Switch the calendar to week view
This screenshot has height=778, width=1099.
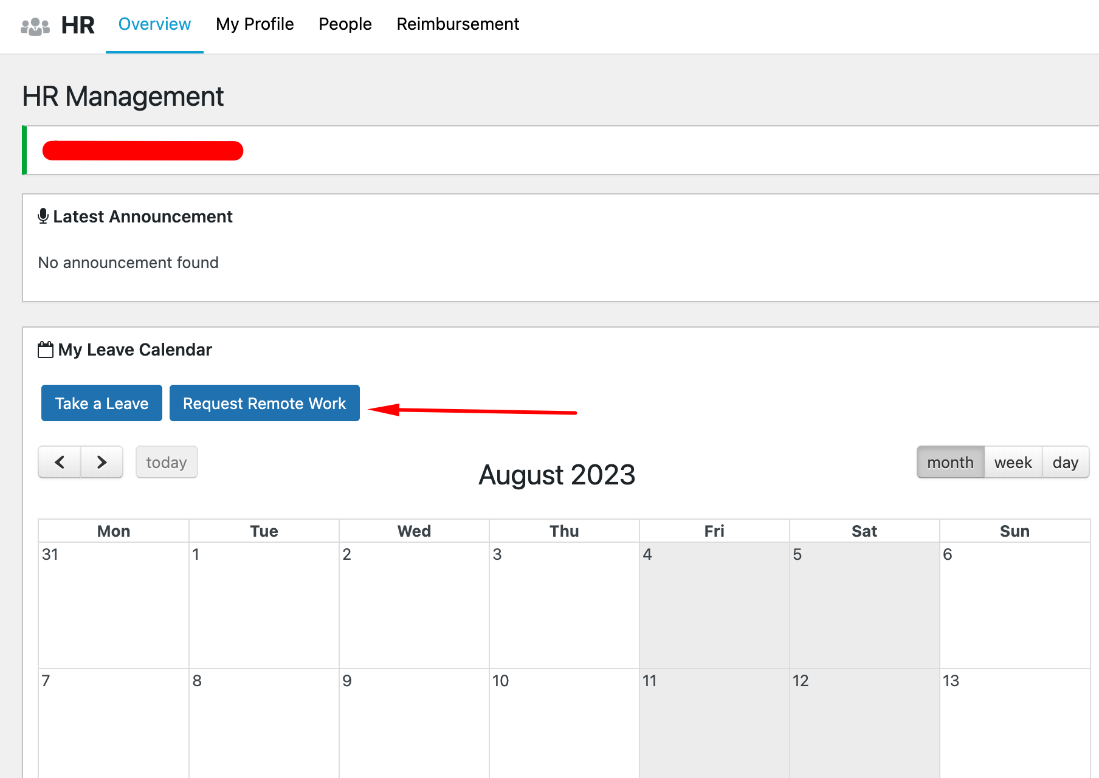[x=1012, y=462]
